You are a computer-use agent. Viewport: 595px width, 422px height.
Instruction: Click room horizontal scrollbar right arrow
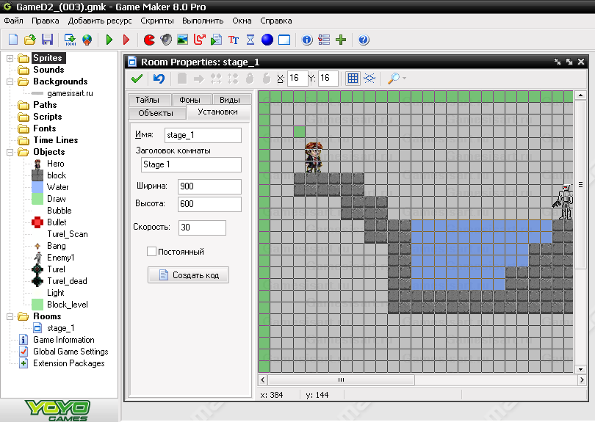pyautogui.click(x=581, y=379)
